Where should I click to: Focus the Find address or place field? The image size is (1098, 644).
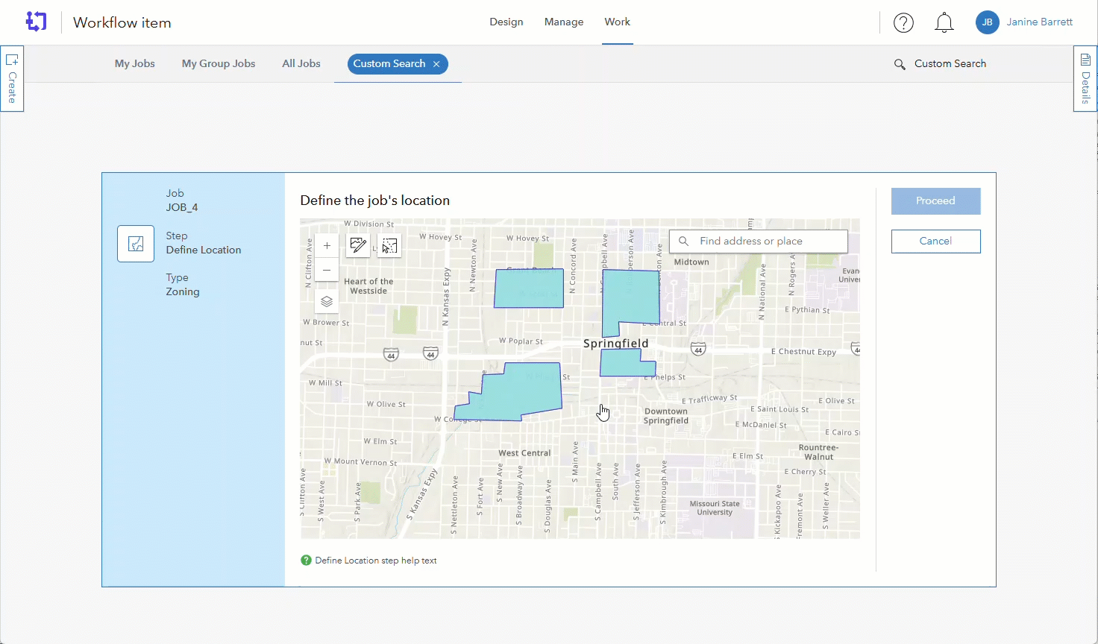(759, 241)
